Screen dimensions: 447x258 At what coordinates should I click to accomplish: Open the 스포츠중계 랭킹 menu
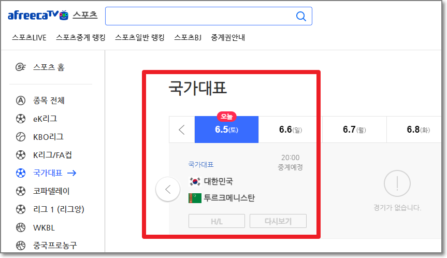(x=81, y=38)
